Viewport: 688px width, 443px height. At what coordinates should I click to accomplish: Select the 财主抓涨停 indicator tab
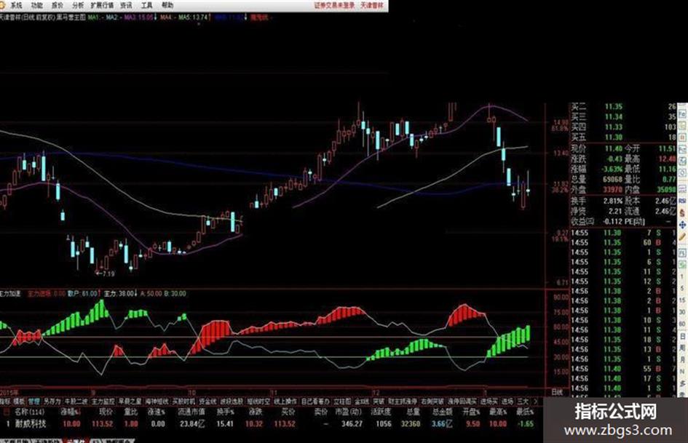pyautogui.click(x=403, y=402)
